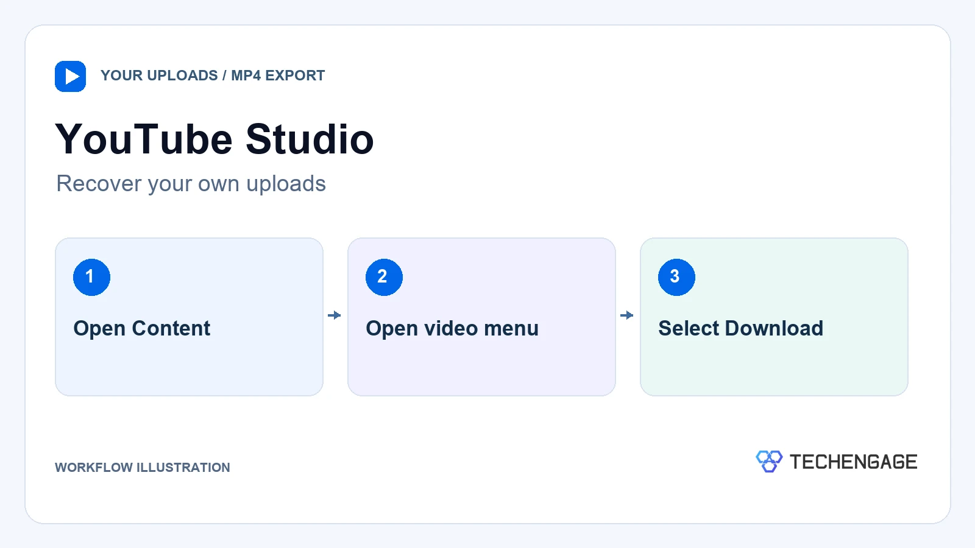This screenshot has width=975, height=548.
Task: Click 'Recover your own uploads' subtitle
Action: [x=191, y=184]
